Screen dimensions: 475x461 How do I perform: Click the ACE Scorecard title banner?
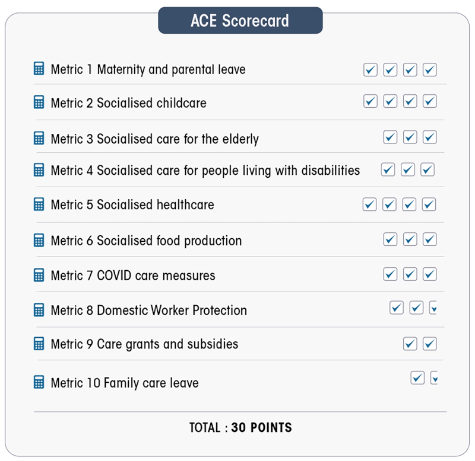[x=240, y=21]
